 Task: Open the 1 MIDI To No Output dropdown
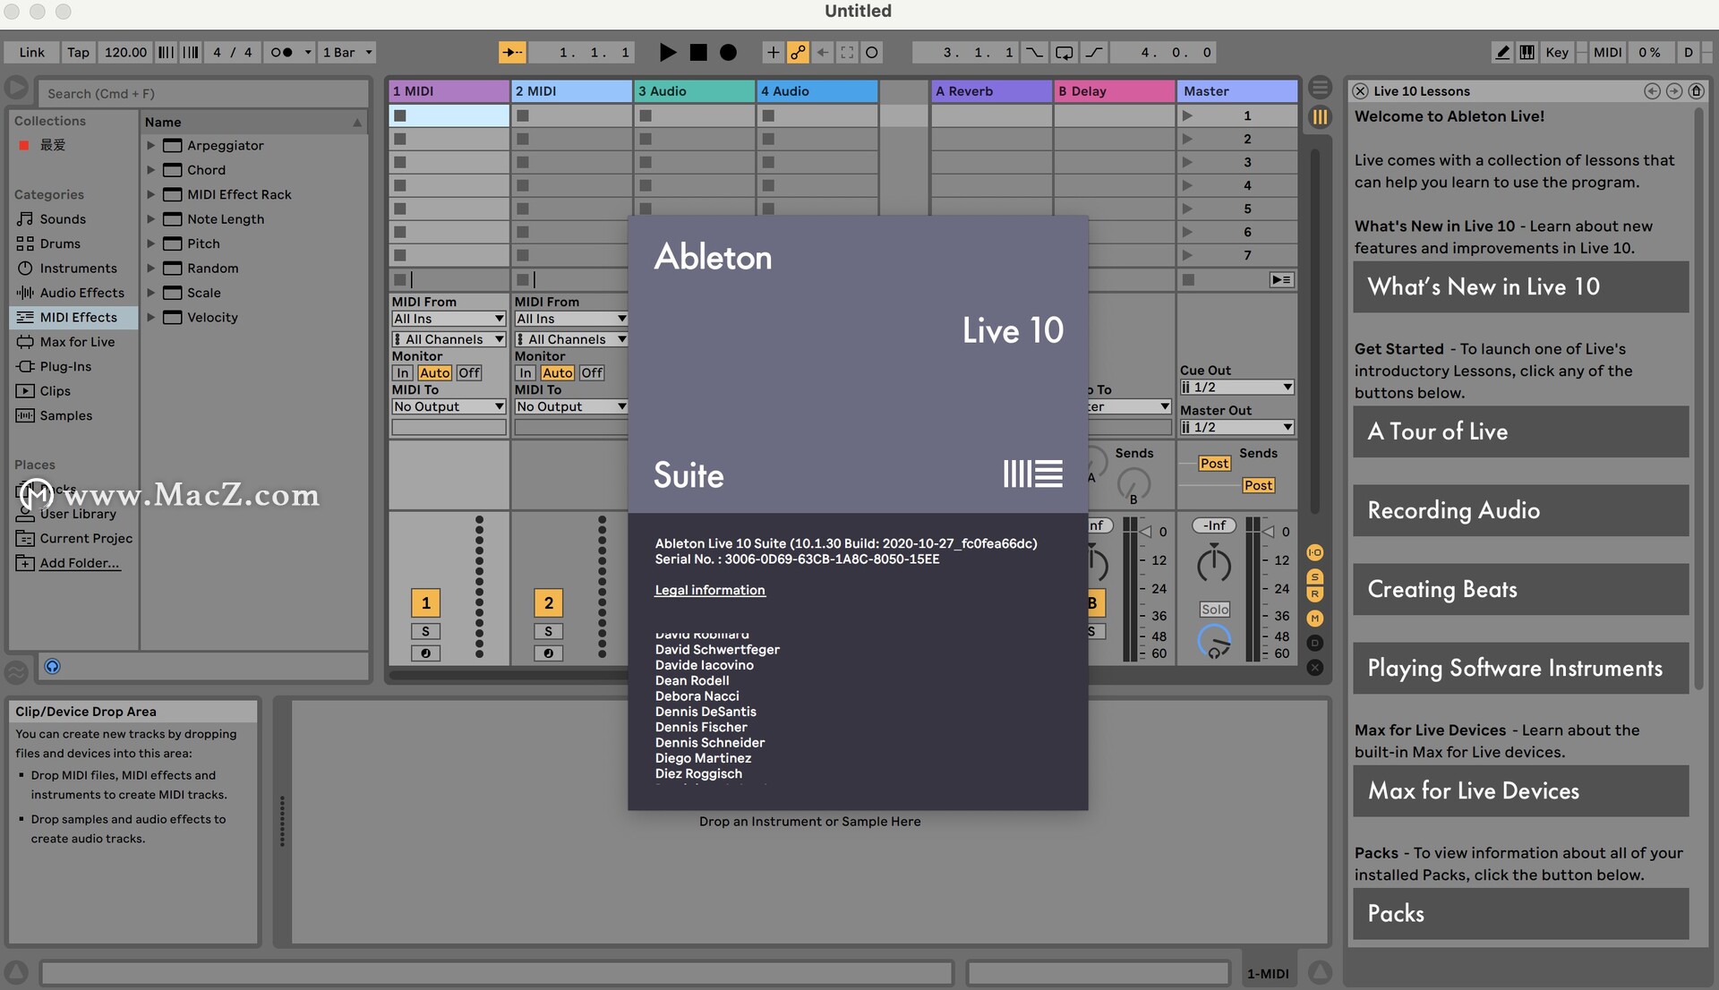(x=449, y=407)
